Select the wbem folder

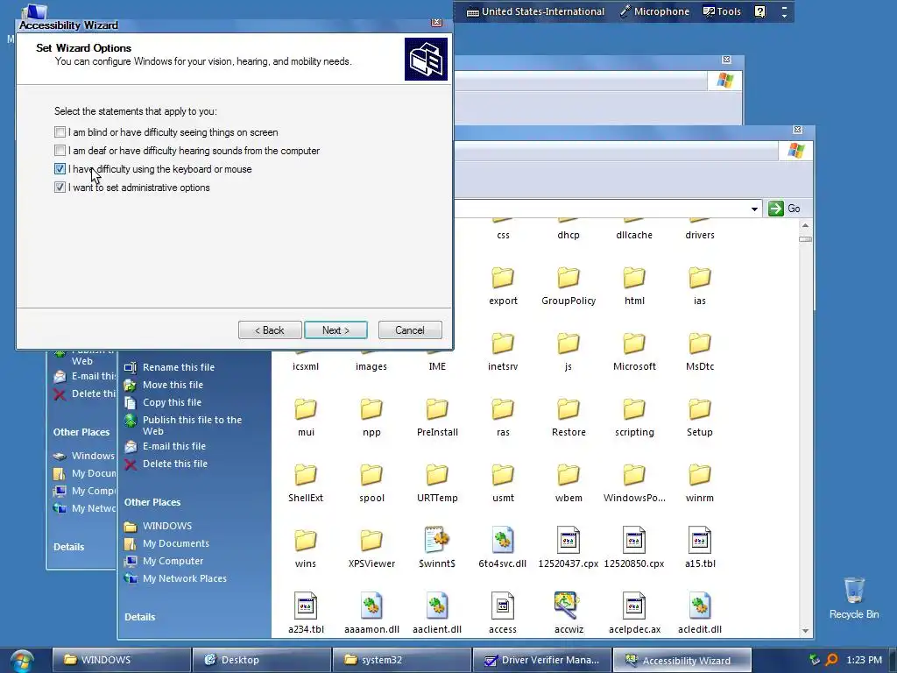tap(569, 484)
